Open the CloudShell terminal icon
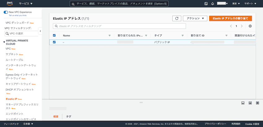Viewport: 263px width, 127px height. [206, 4]
